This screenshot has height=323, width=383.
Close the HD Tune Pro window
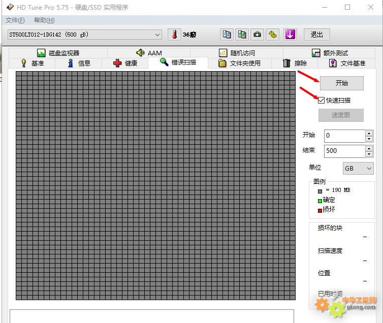click(x=371, y=7)
